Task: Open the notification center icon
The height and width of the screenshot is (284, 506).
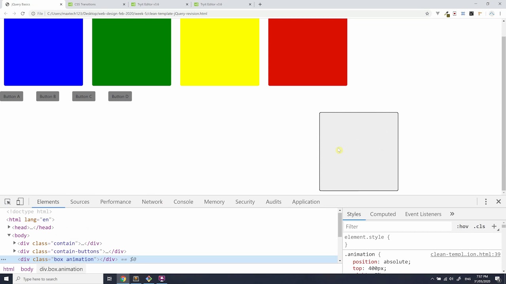Action: point(498,279)
